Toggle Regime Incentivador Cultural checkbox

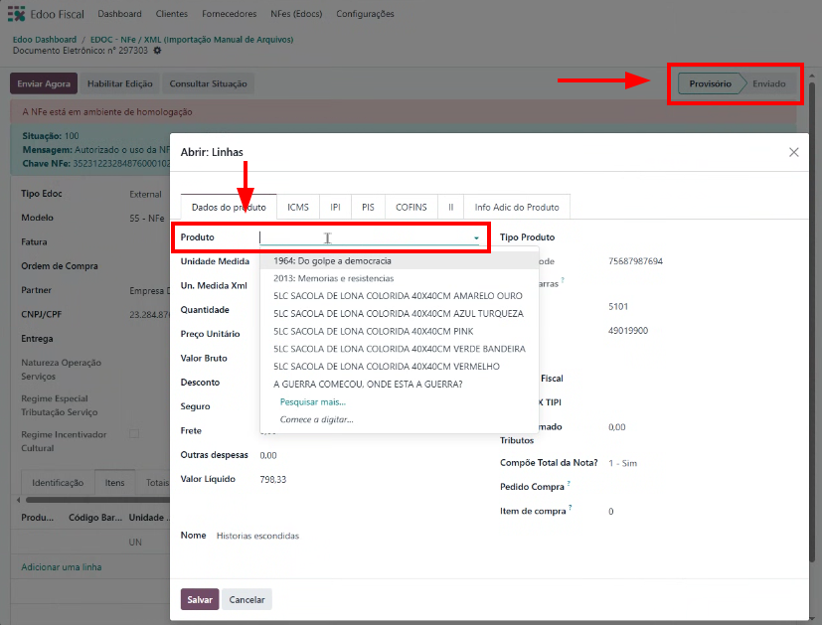tap(134, 434)
